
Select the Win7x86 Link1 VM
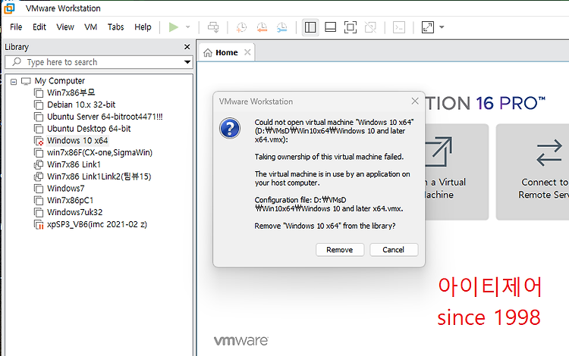[x=74, y=164]
